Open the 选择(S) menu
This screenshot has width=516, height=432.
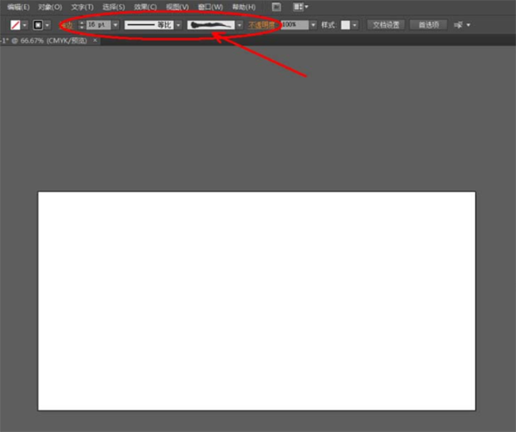tap(113, 7)
